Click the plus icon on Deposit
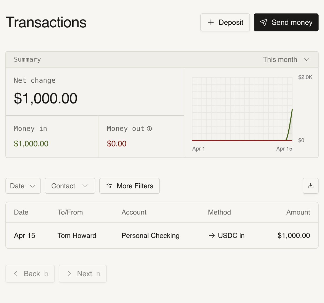 pyautogui.click(x=211, y=22)
